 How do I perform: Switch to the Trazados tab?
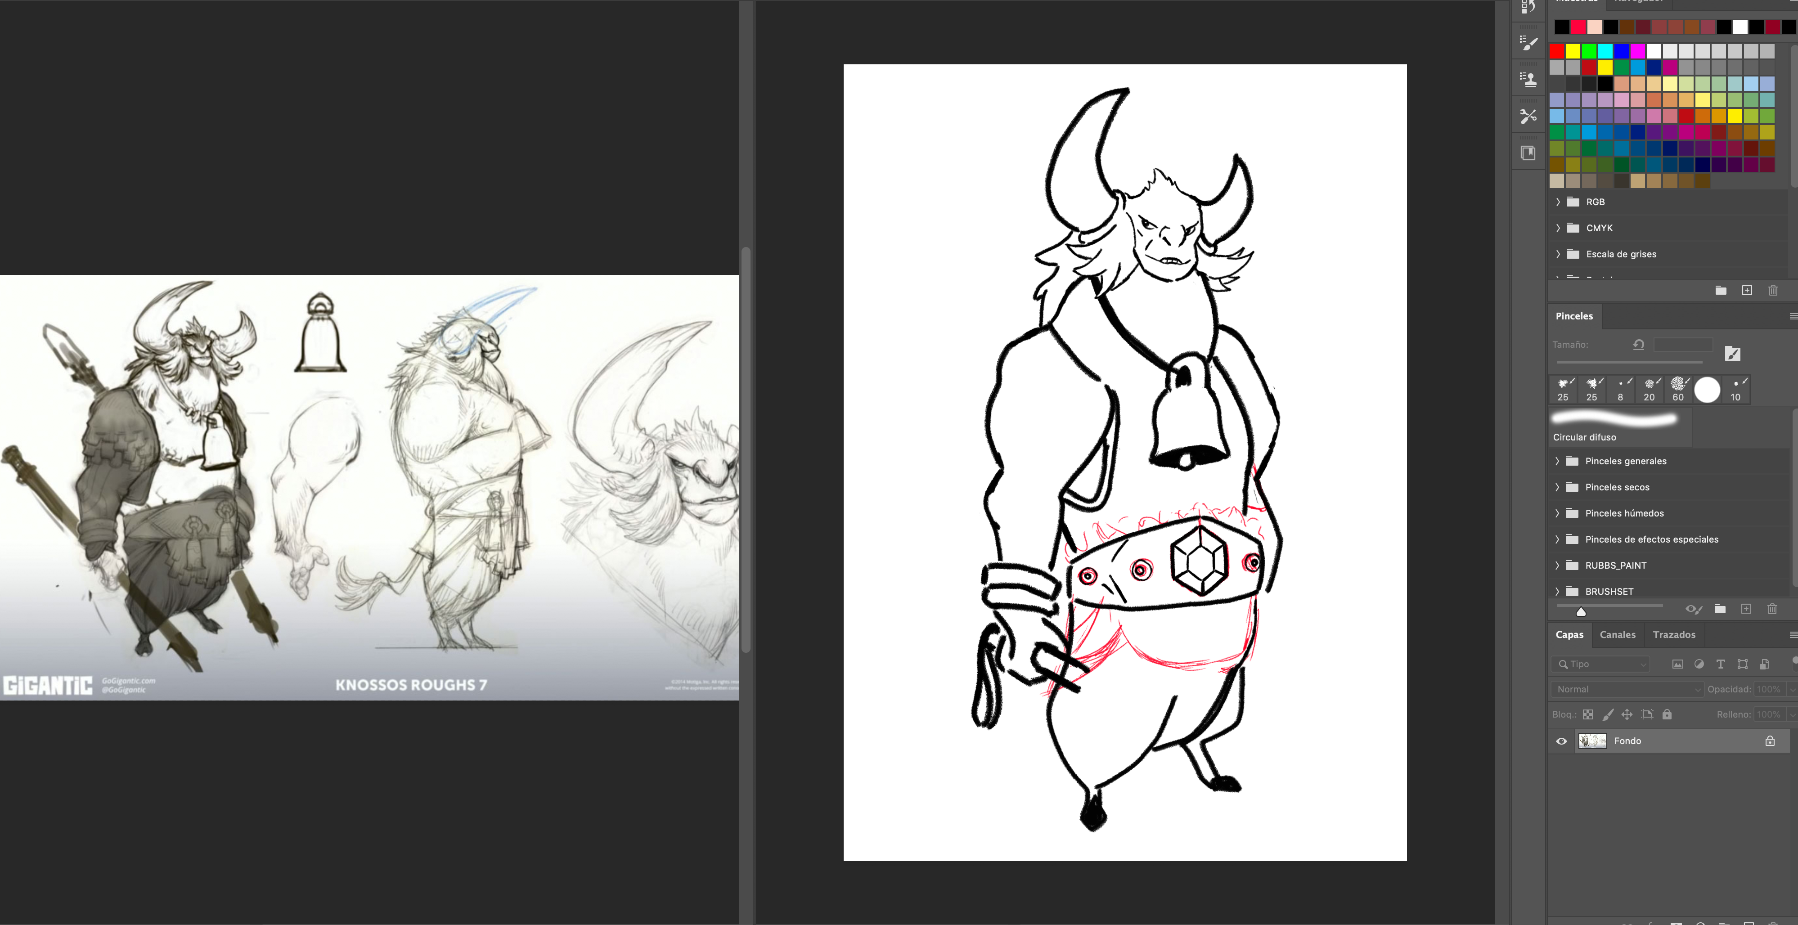pos(1674,635)
